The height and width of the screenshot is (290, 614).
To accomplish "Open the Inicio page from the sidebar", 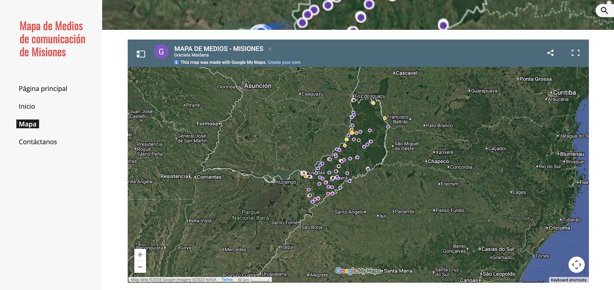I will point(27,106).
